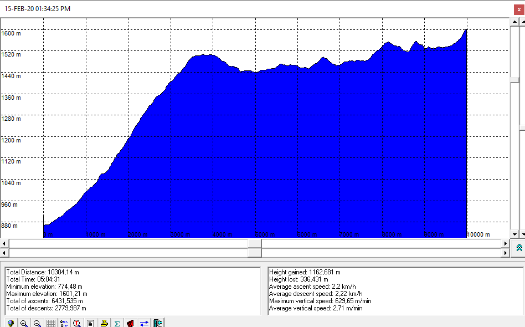Click the blue swap arrows icon
Viewport: 525px width, 327px height.
tap(144, 323)
